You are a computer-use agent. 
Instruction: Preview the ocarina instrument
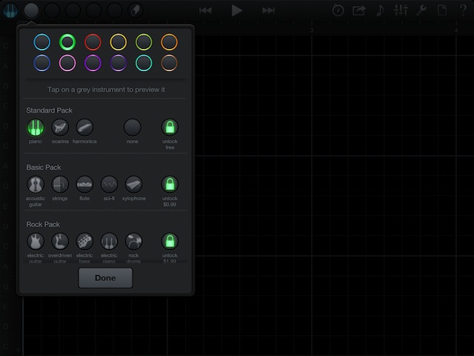(60, 128)
